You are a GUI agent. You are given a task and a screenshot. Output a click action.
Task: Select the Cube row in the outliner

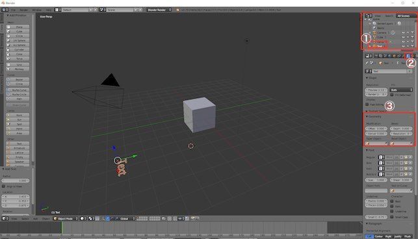click(x=380, y=37)
